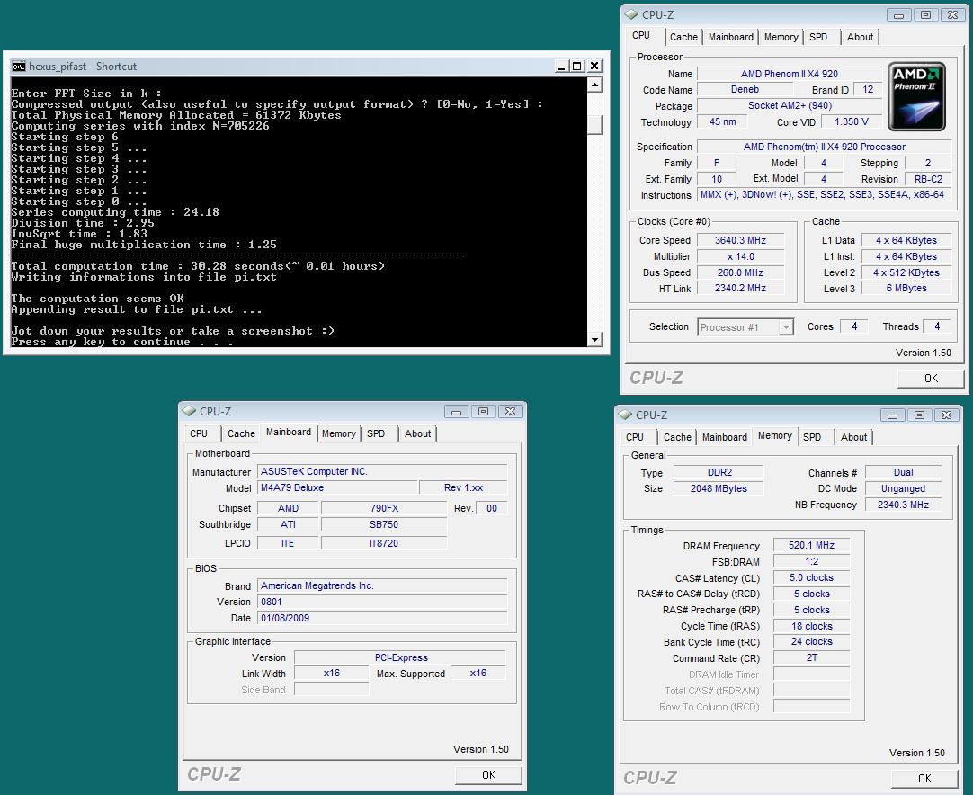Click BIOS Brand American Megatrends Inc.
973x795 pixels.
381,585
